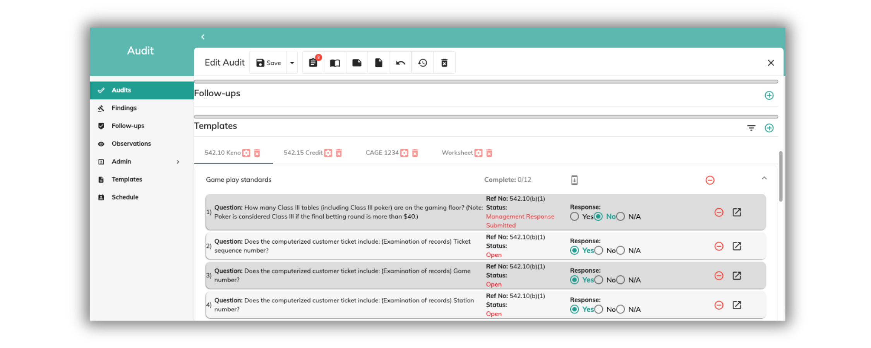871x348 pixels.
Task: Expand the Admin sidebar submenu
Action: tap(178, 162)
